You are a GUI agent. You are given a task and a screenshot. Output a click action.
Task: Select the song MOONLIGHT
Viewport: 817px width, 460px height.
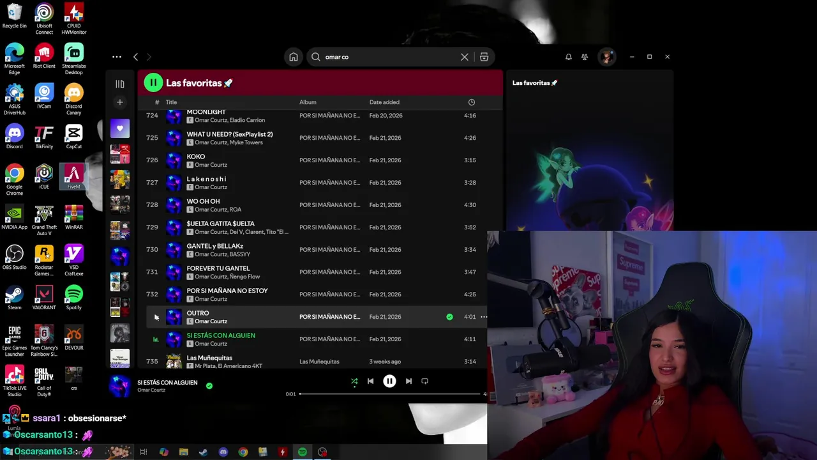pos(206,112)
